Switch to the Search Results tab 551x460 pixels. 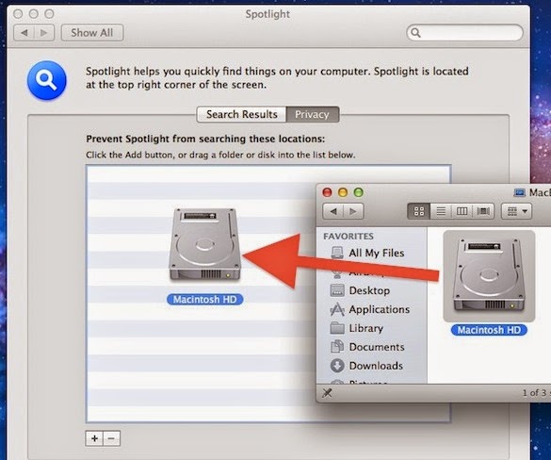click(242, 114)
